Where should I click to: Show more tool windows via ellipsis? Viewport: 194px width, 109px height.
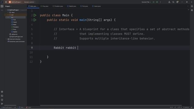[x=2, y=10]
